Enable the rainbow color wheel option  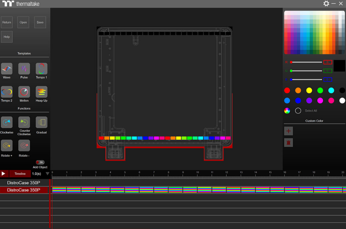click(287, 111)
